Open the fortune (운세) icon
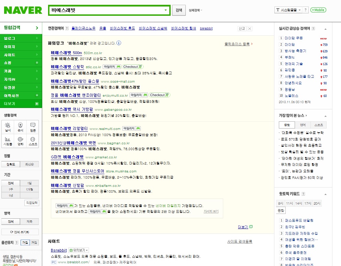Viewport: 341px width, 266px height. tap(20, 127)
